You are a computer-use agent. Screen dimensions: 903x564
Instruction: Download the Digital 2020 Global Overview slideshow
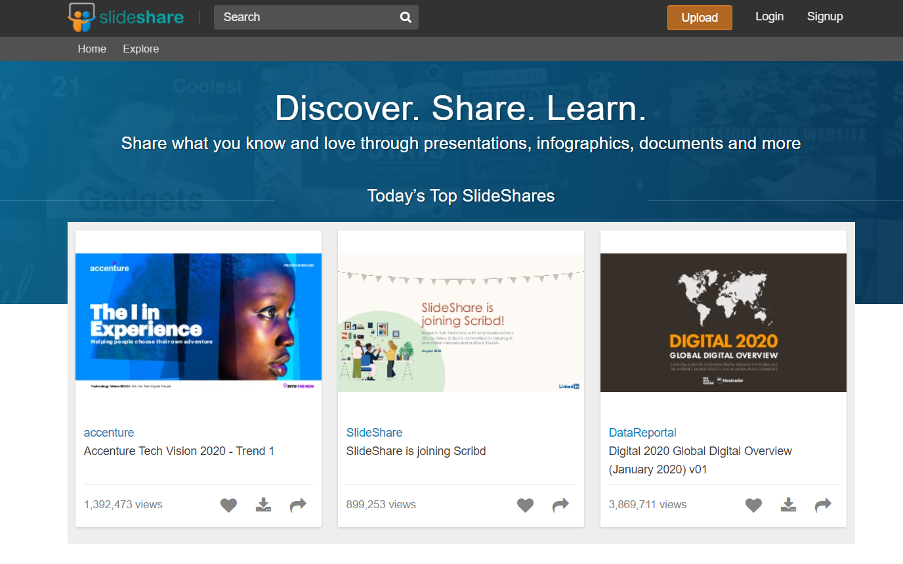(x=788, y=505)
